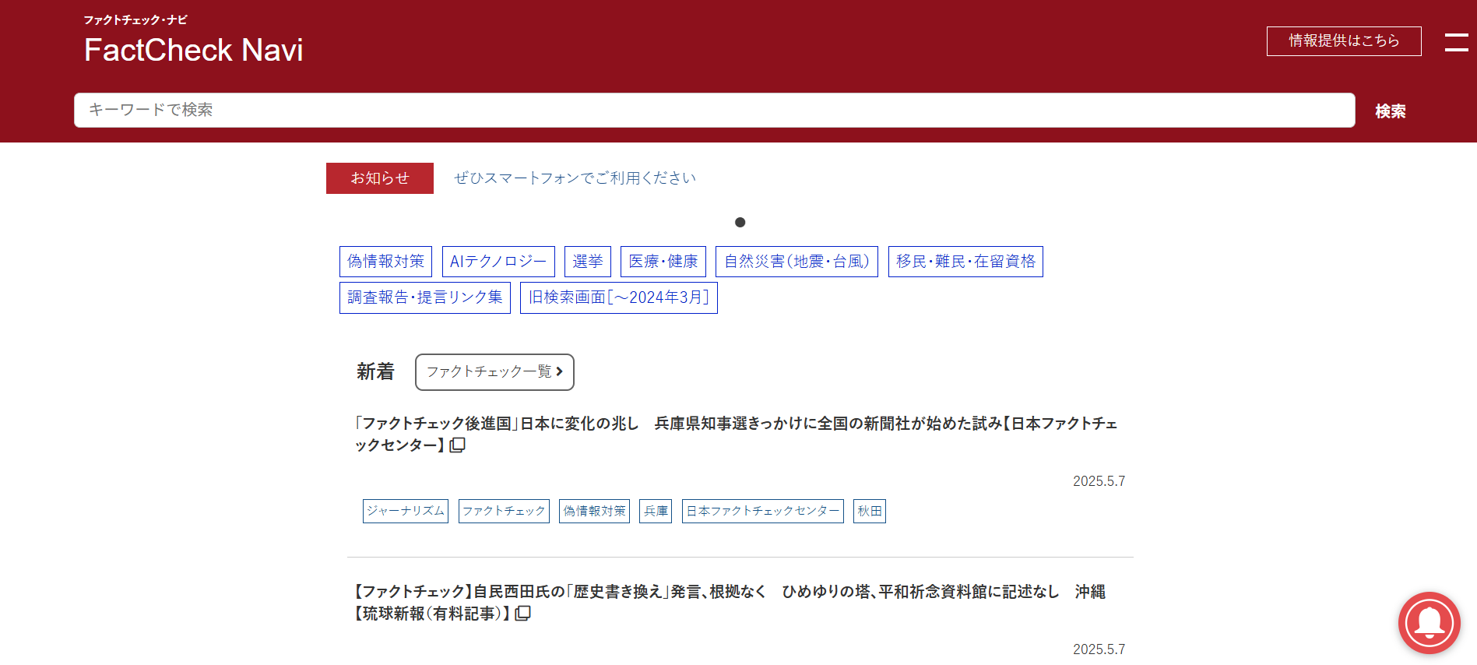Click the ジャーナリズム article tag
The width and height of the screenshot is (1477, 665).
pos(406,511)
